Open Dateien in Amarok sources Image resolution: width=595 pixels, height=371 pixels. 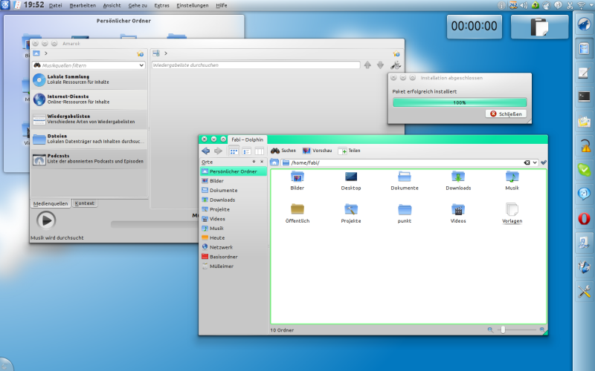tap(89, 139)
